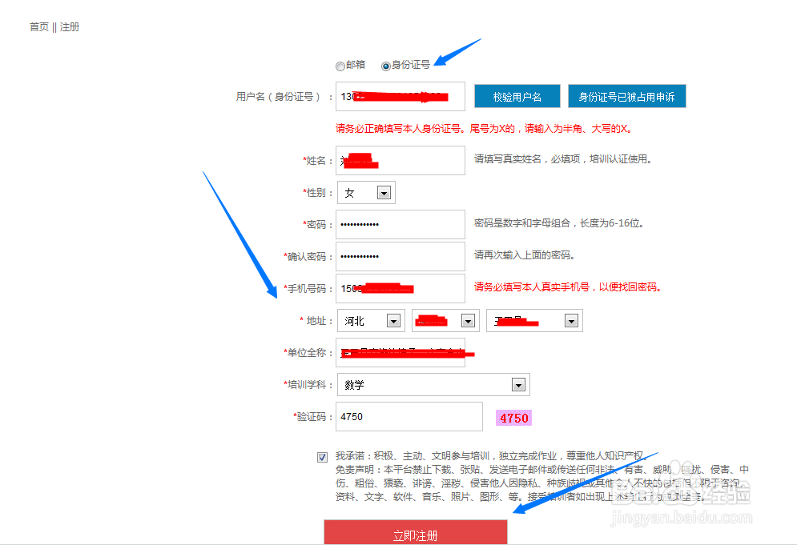Select the 身份证号 radio button

pyautogui.click(x=385, y=66)
